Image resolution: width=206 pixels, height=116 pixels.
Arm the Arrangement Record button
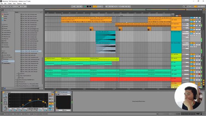90,6
